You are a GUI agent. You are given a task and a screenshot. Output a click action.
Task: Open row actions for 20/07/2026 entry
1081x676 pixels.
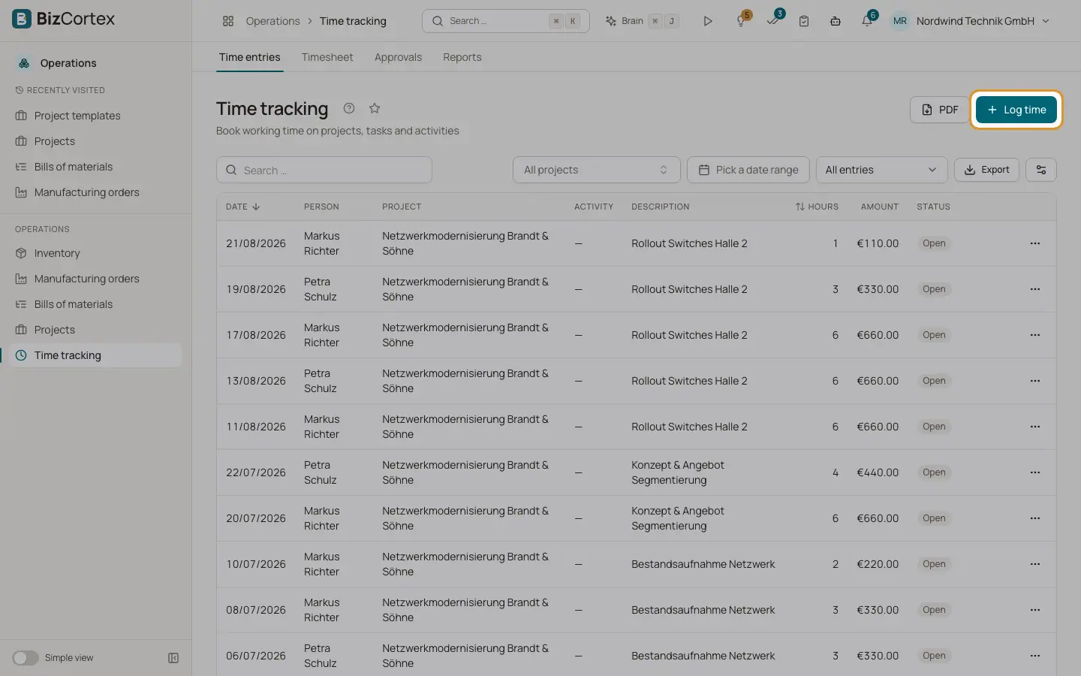pyautogui.click(x=1035, y=518)
